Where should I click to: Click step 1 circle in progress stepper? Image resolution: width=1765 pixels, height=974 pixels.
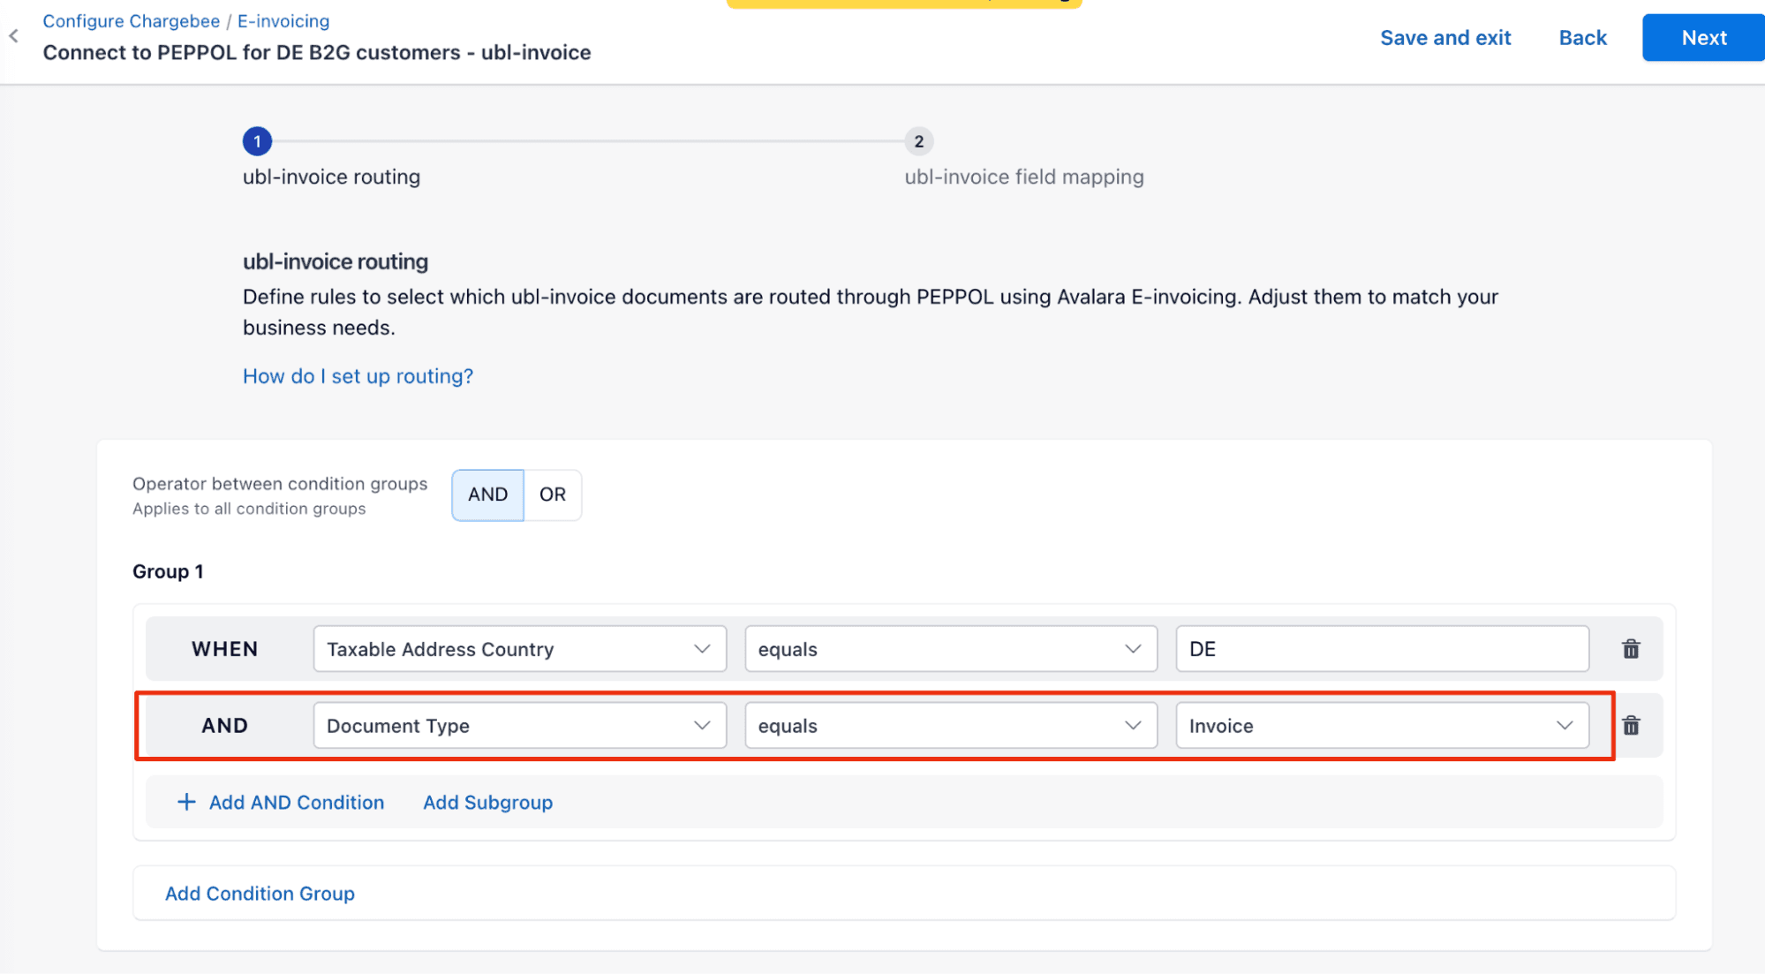coord(257,141)
